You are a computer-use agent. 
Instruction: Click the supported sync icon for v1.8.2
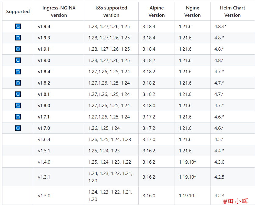tap(18, 83)
